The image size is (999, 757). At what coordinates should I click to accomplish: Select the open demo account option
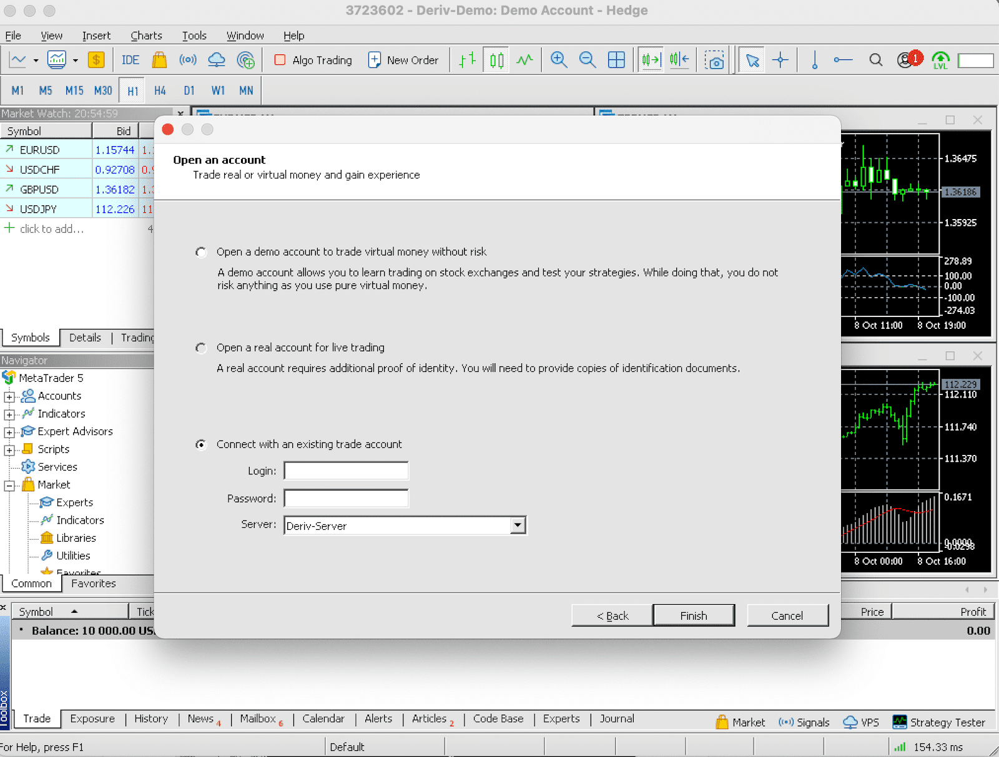pyautogui.click(x=201, y=252)
